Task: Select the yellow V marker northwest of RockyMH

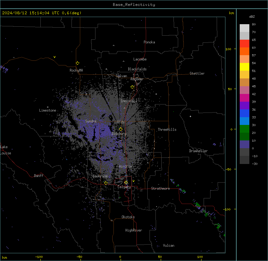Action: 54,57
